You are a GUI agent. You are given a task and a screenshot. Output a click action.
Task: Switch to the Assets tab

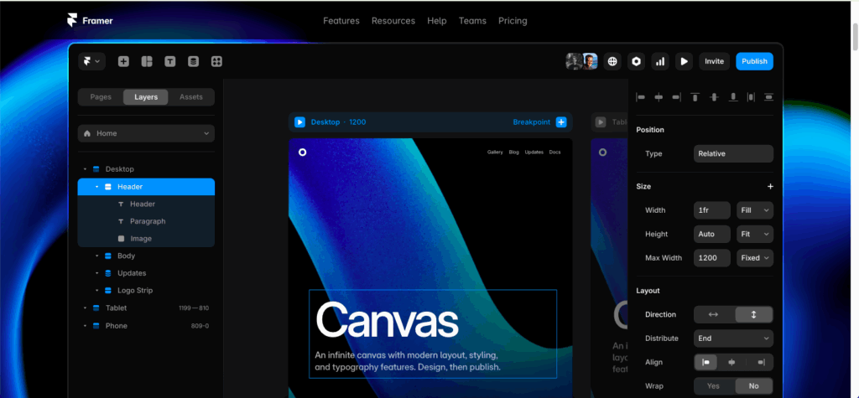(191, 97)
